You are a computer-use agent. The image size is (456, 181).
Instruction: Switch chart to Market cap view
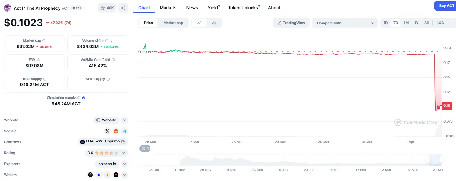coord(173,23)
